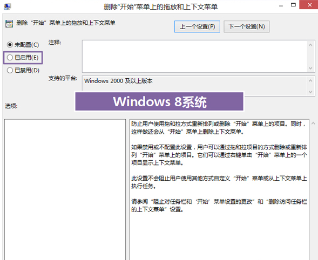
Task: Click the 选项 options pane
Action: click(x=65, y=189)
